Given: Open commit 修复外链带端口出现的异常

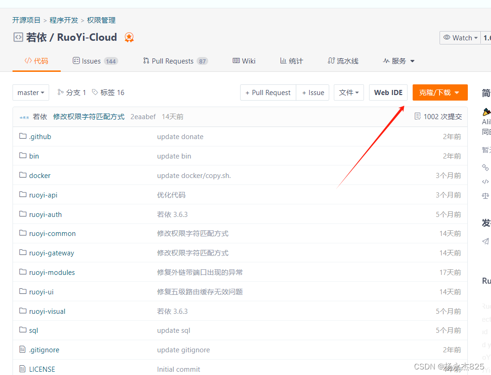Looking at the screenshot, I should point(200,273).
